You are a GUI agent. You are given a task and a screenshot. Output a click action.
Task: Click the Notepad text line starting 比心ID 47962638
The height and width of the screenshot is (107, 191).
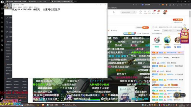36,10
